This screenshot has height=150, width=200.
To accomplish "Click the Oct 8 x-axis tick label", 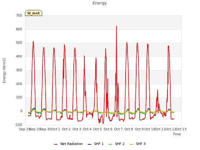I will 129,129.
